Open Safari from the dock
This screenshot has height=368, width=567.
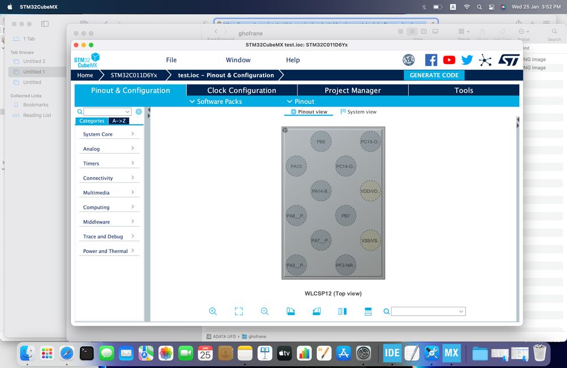point(67,353)
